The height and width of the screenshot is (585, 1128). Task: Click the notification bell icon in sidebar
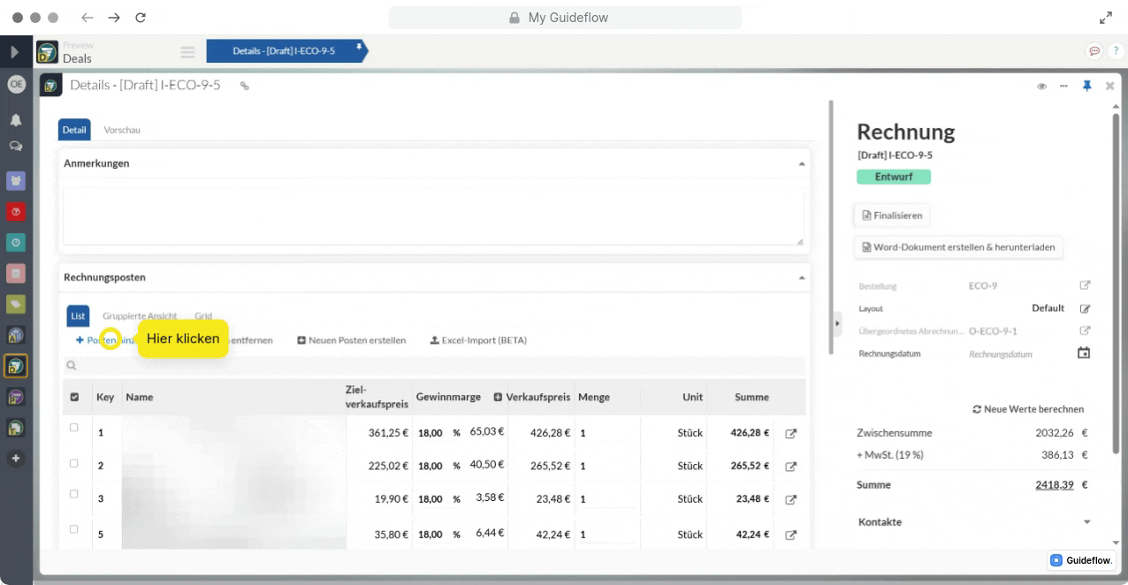click(16, 120)
